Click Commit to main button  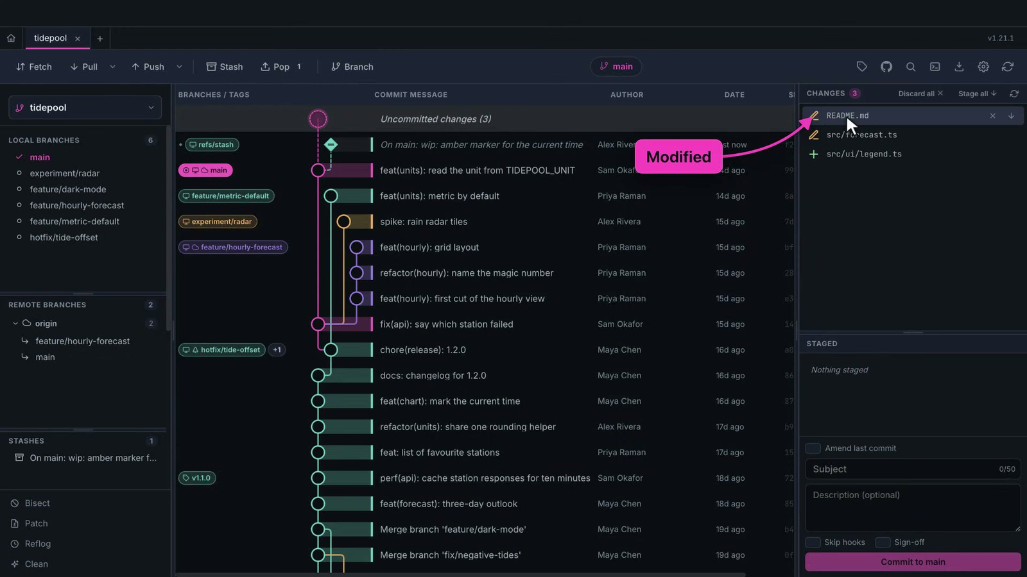[913, 562]
